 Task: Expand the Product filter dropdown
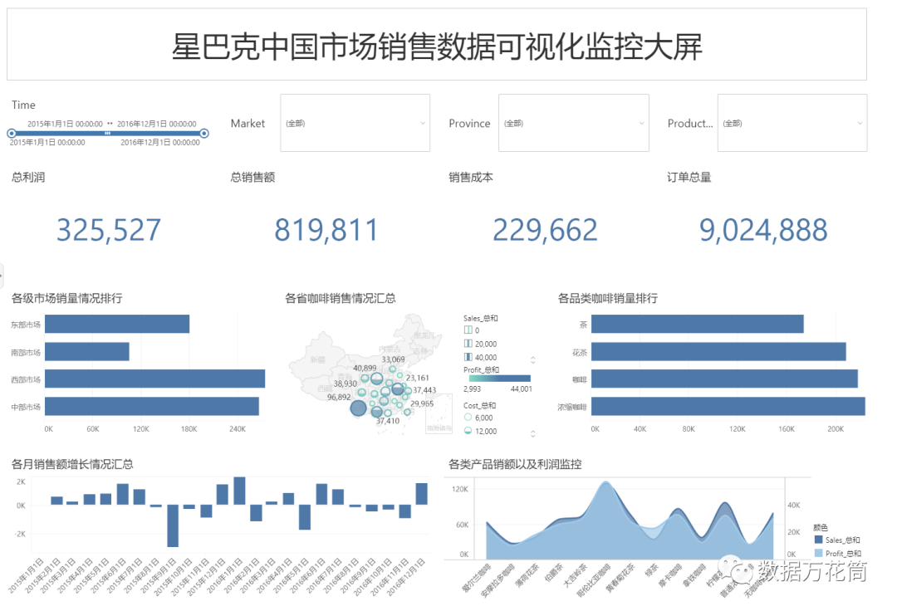tap(792, 123)
